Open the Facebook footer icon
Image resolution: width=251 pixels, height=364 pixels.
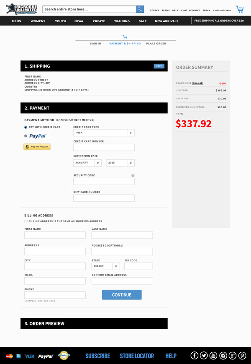coord(194,356)
